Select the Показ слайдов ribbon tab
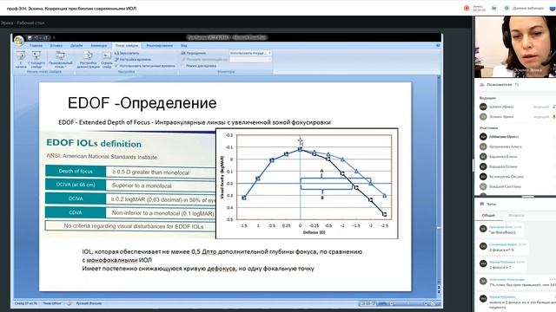This screenshot has height=312, width=556. (x=127, y=46)
